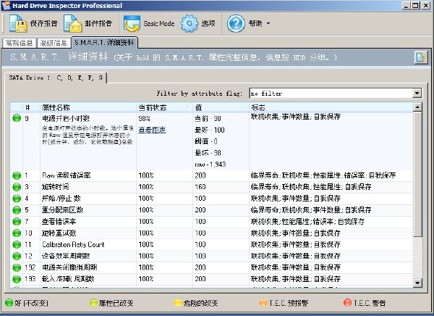Click the scroll up arrow of attribute list

click(417, 107)
